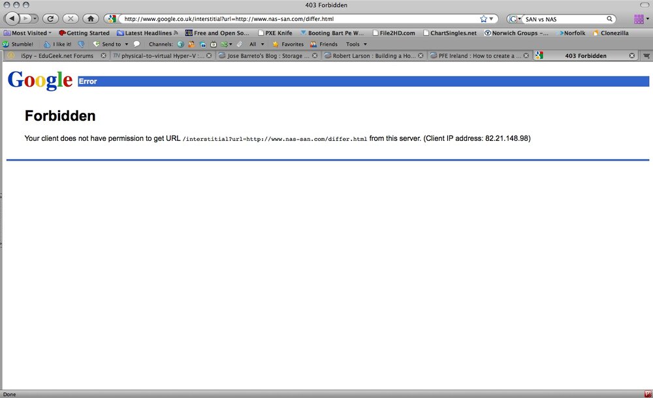653x398 pixels.
Task: Select the photos channel icon
Action: tap(202, 44)
